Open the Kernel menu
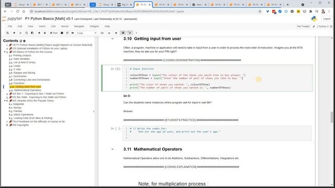Image resolution: width=335 pixels, height=188 pixels. coord(65,26)
